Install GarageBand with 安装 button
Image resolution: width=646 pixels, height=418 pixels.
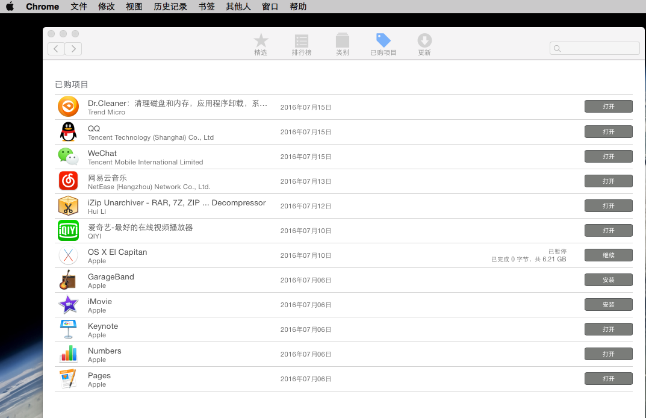pos(609,280)
